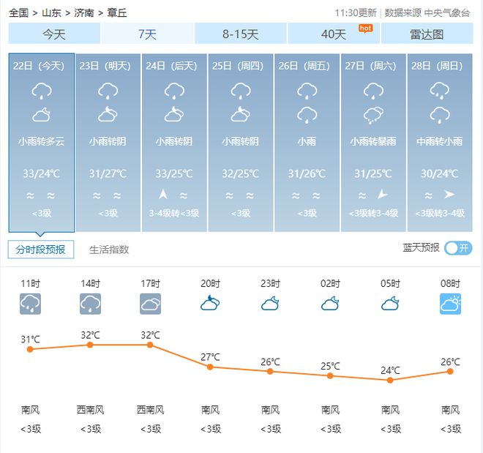Go to 济南 in the breadcrumb
This screenshot has width=483, height=453.
pos(83,12)
